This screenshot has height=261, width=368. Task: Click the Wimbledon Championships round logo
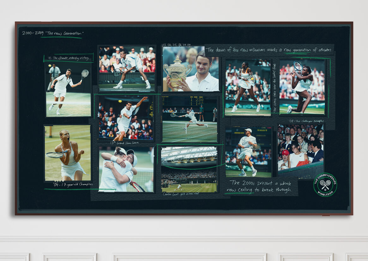tap(325, 185)
